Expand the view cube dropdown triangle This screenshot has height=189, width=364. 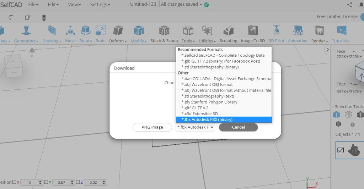click(x=32, y=56)
